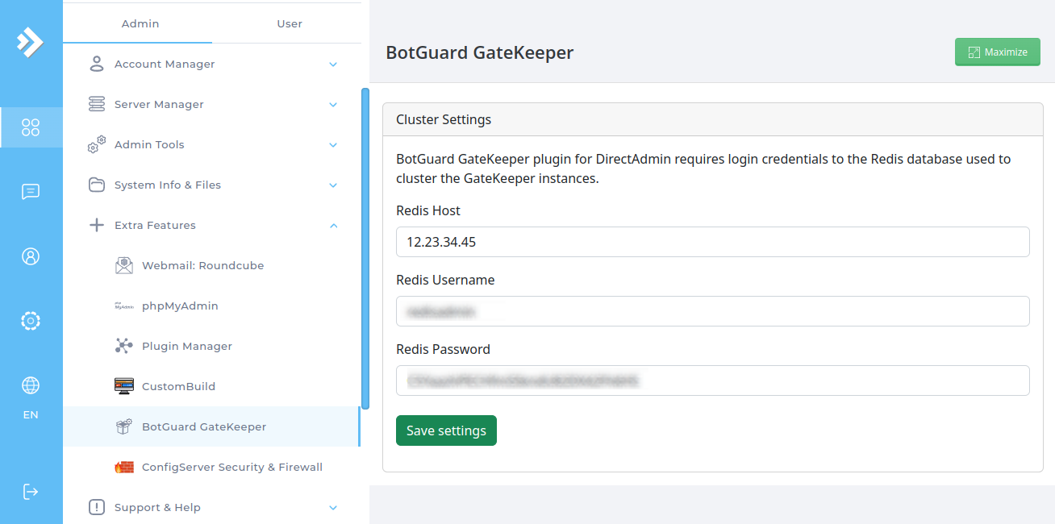Click the BotGuard GateKeeper page title
This screenshot has height=524, width=1055.
point(479,53)
